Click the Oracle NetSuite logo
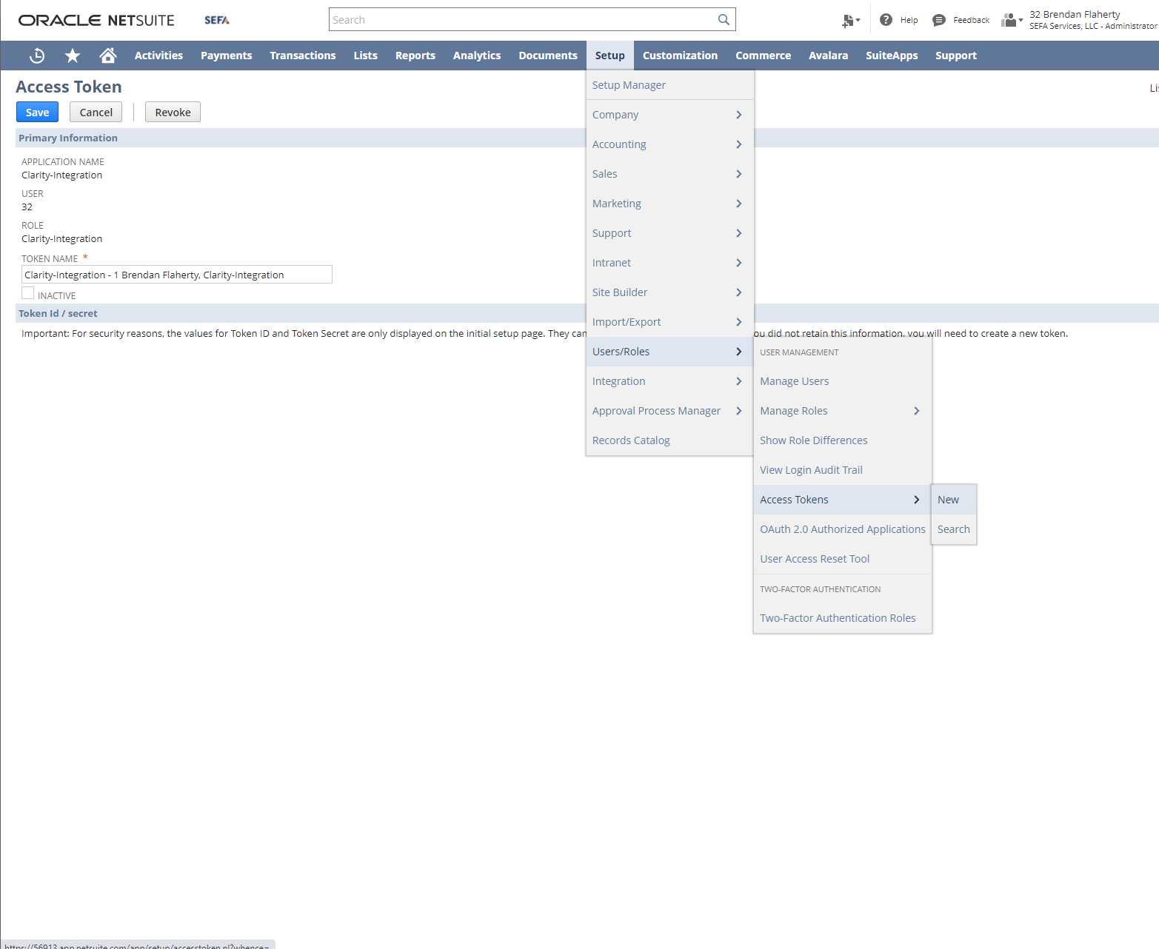The image size is (1159, 949). tap(96, 20)
